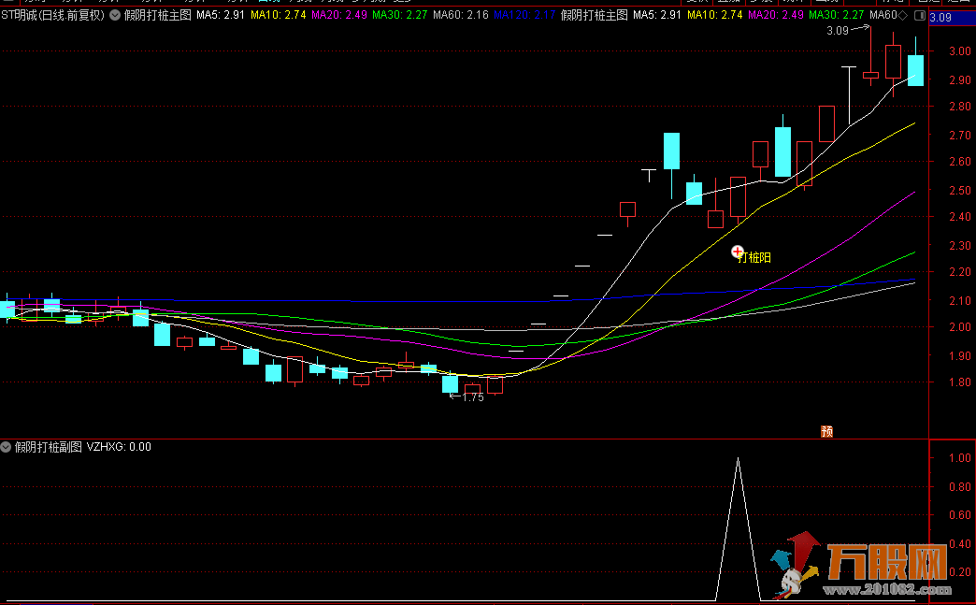Click the first MA5: 2.91 value
This screenshot has height=605, width=976.
tap(221, 15)
